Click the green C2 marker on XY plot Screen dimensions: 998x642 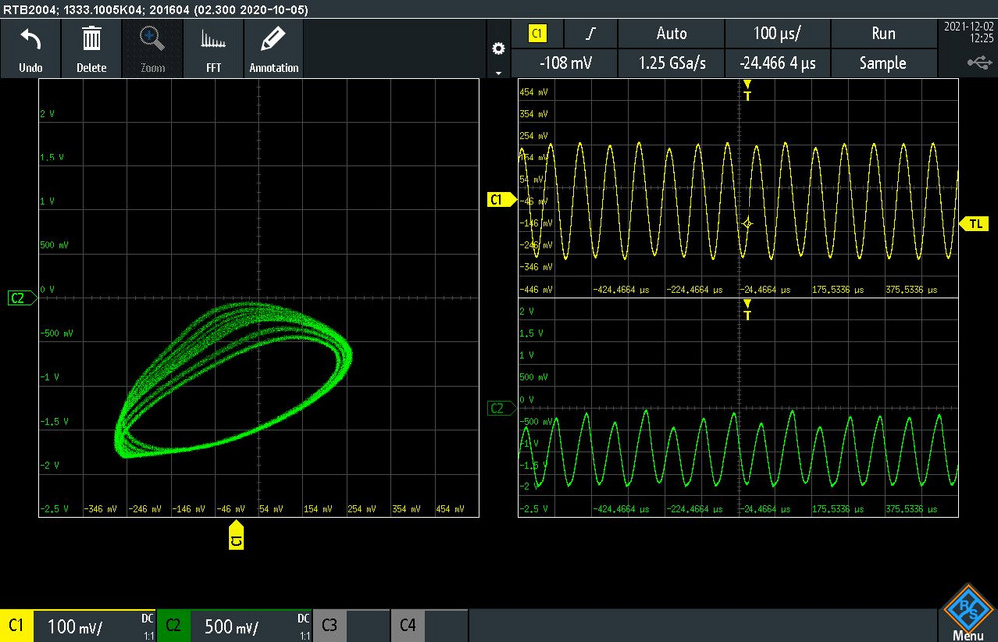click(x=22, y=298)
